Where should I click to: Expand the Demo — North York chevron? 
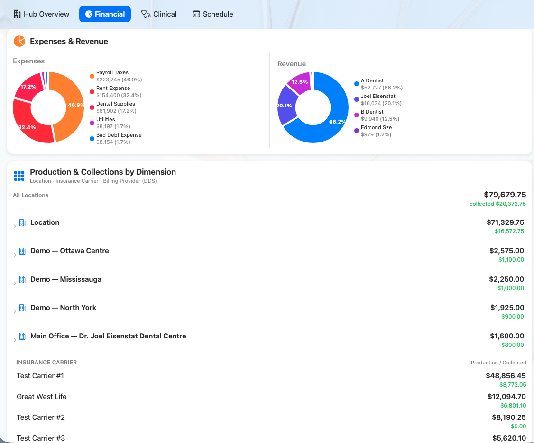coord(15,312)
